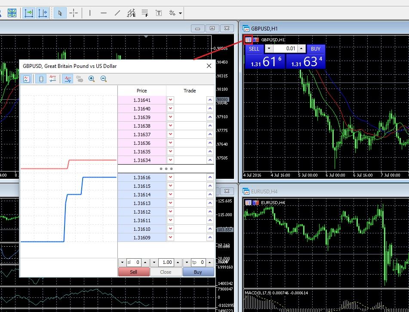Click blue up arrow at price 1.31641
The height and width of the screenshot is (312, 409).
click(210, 100)
